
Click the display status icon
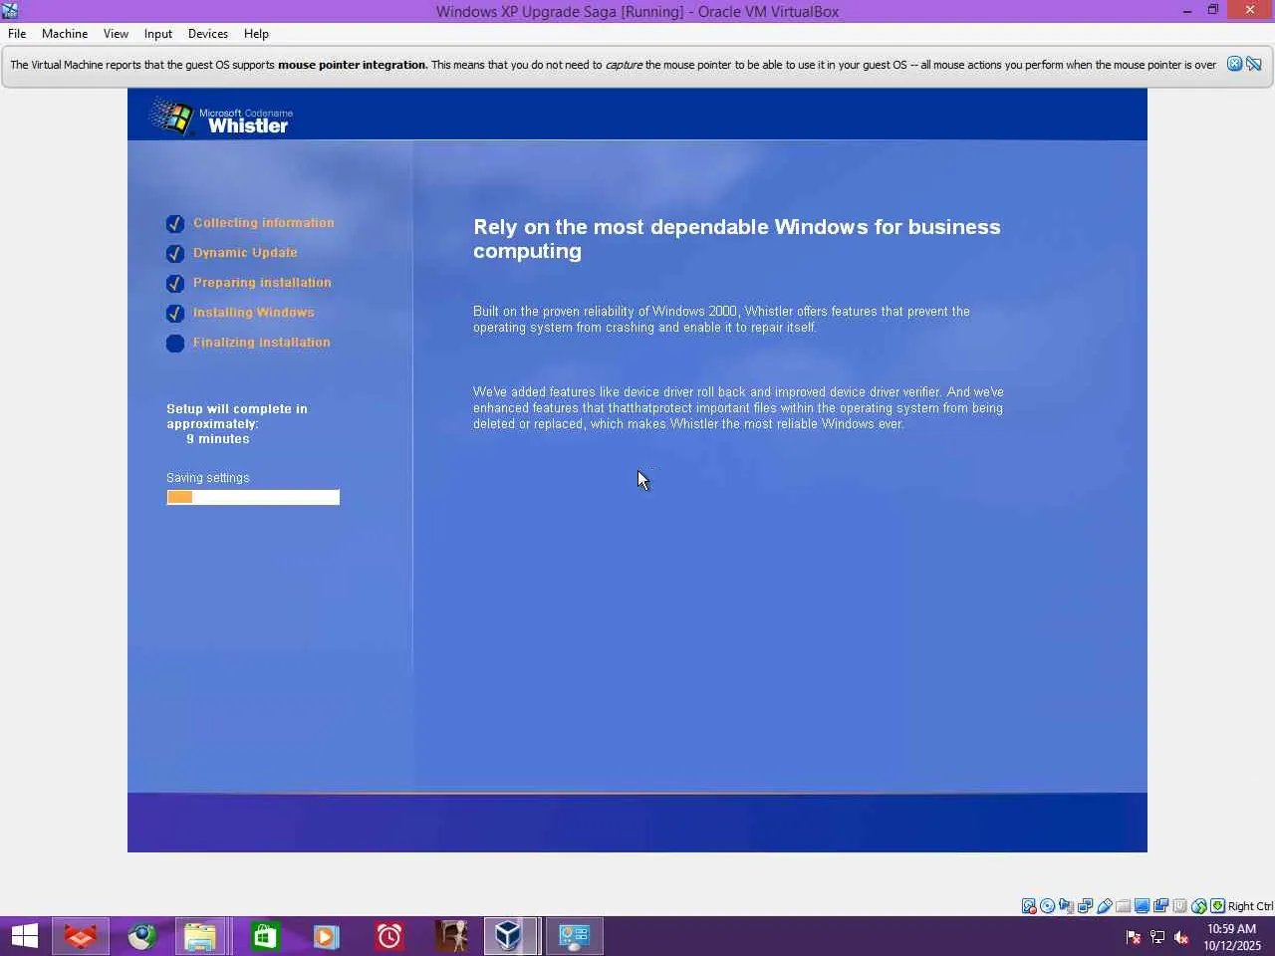click(1143, 906)
